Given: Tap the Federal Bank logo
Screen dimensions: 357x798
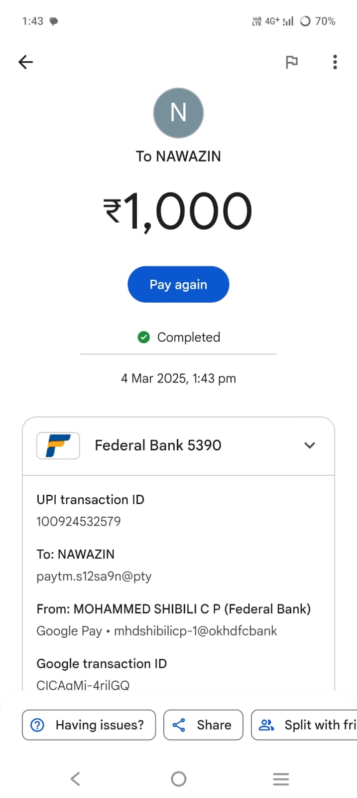Looking at the screenshot, I should [x=58, y=445].
